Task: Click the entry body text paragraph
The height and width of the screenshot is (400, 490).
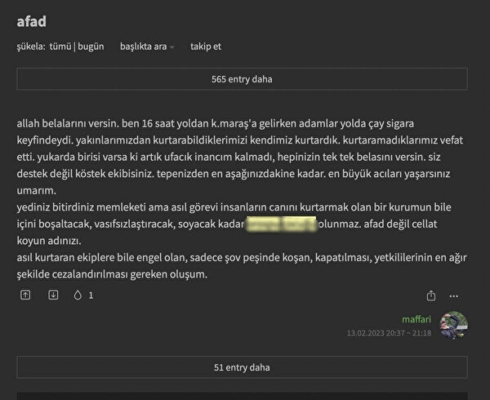Action: [x=242, y=198]
